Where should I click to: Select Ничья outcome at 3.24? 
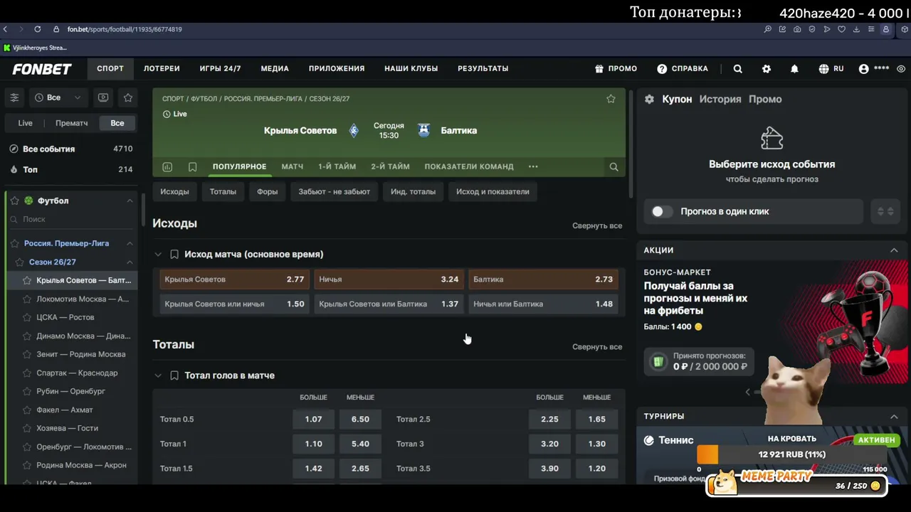(x=389, y=279)
